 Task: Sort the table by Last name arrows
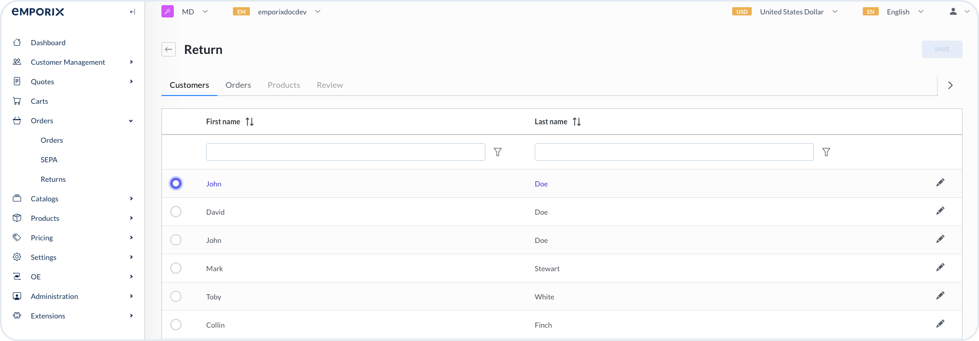[x=576, y=122]
